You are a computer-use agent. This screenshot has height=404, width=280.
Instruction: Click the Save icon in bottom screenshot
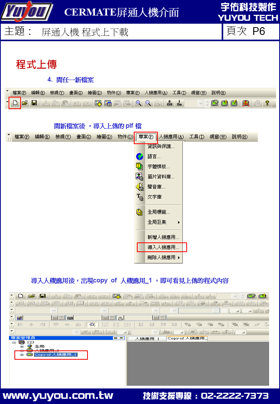point(42,296)
